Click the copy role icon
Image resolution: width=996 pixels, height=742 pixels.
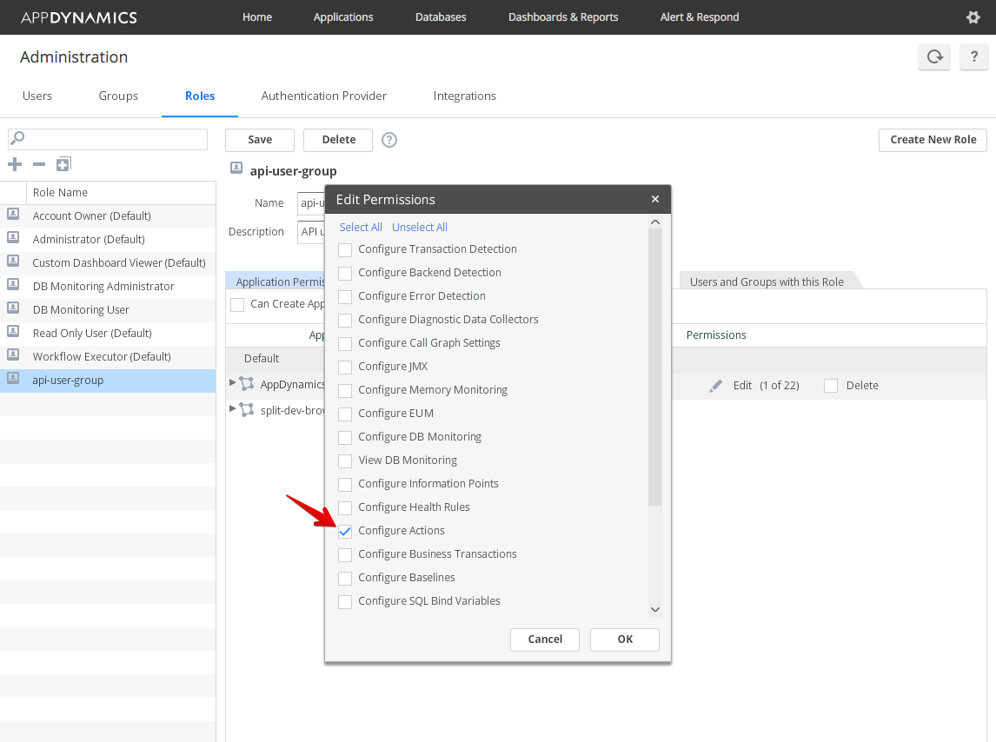pos(63,164)
